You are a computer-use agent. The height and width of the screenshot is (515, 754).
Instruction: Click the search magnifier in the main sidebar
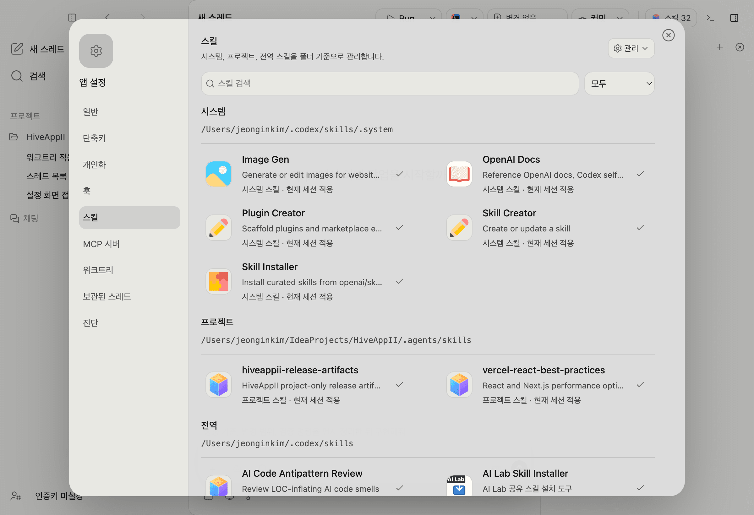pyautogui.click(x=17, y=76)
